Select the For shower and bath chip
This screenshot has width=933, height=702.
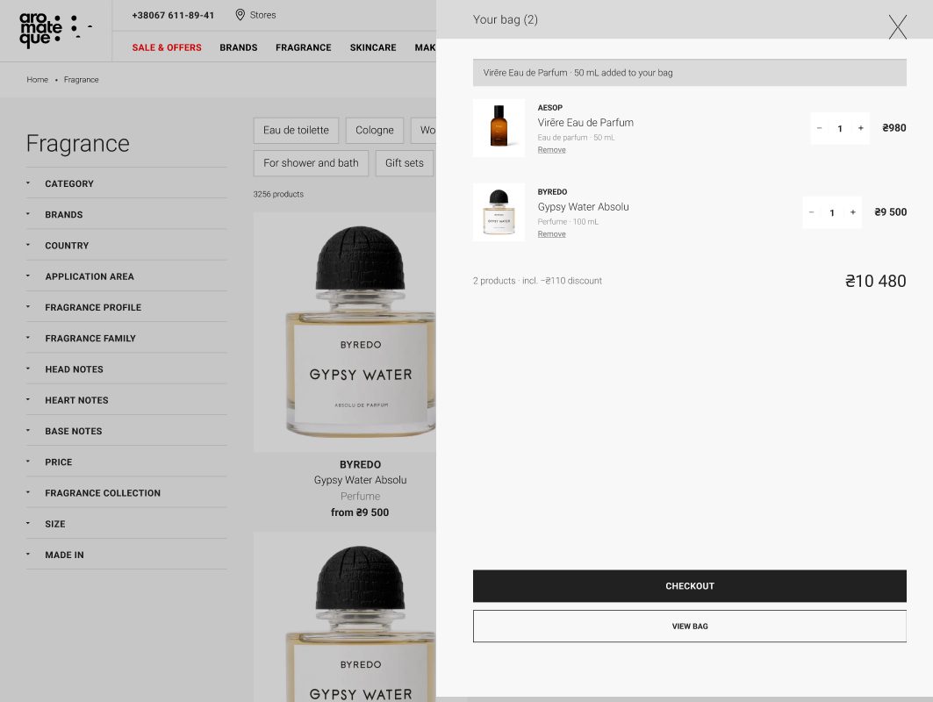pos(312,163)
